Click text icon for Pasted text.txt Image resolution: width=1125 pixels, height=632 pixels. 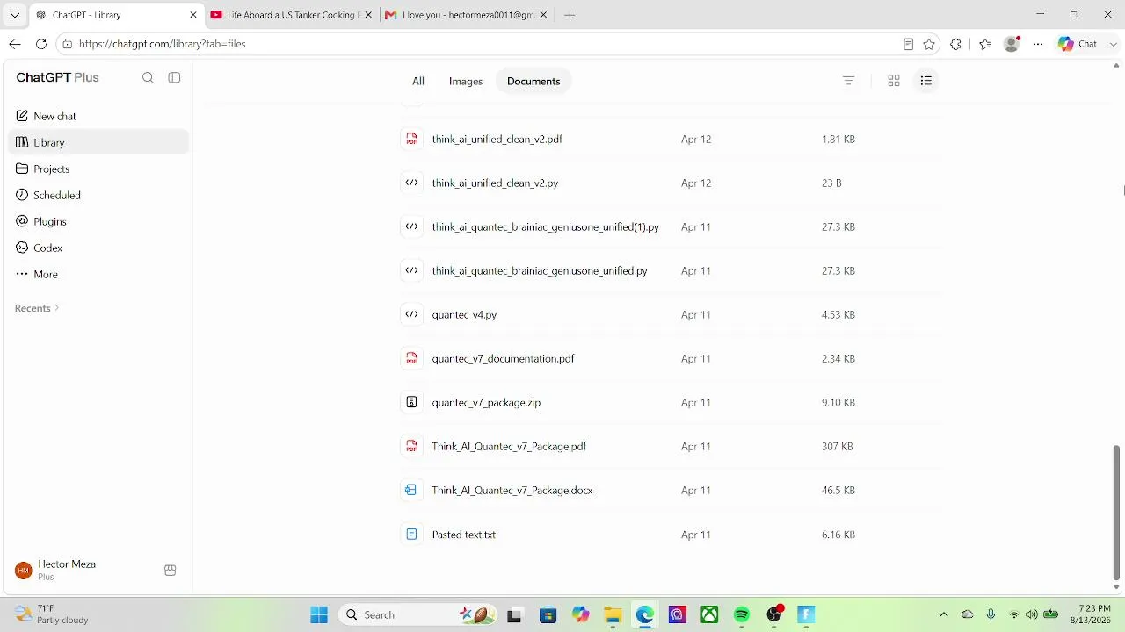(411, 534)
